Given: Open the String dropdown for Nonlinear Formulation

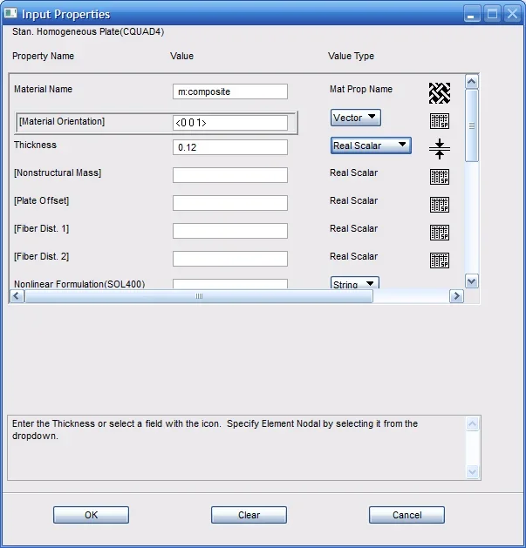Looking at the screenshot, I should tap(355, 284).
